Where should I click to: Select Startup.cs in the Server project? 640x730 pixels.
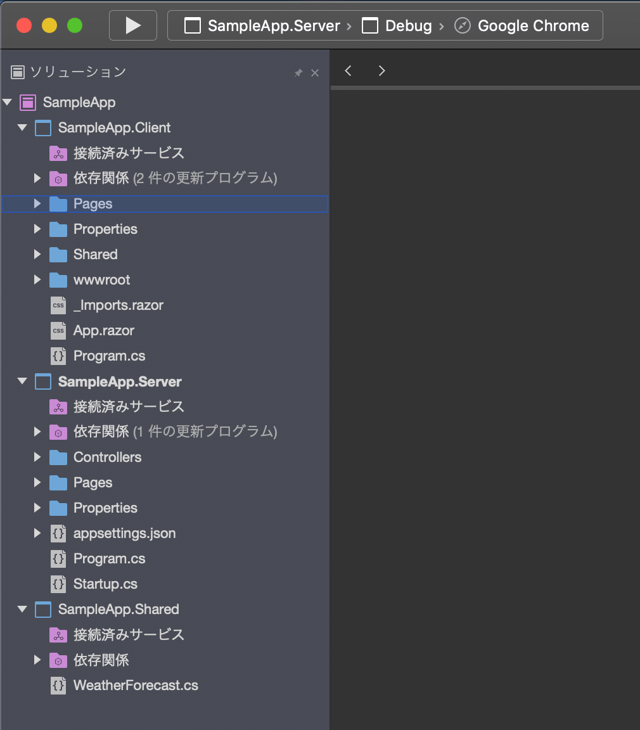[105, 584]
